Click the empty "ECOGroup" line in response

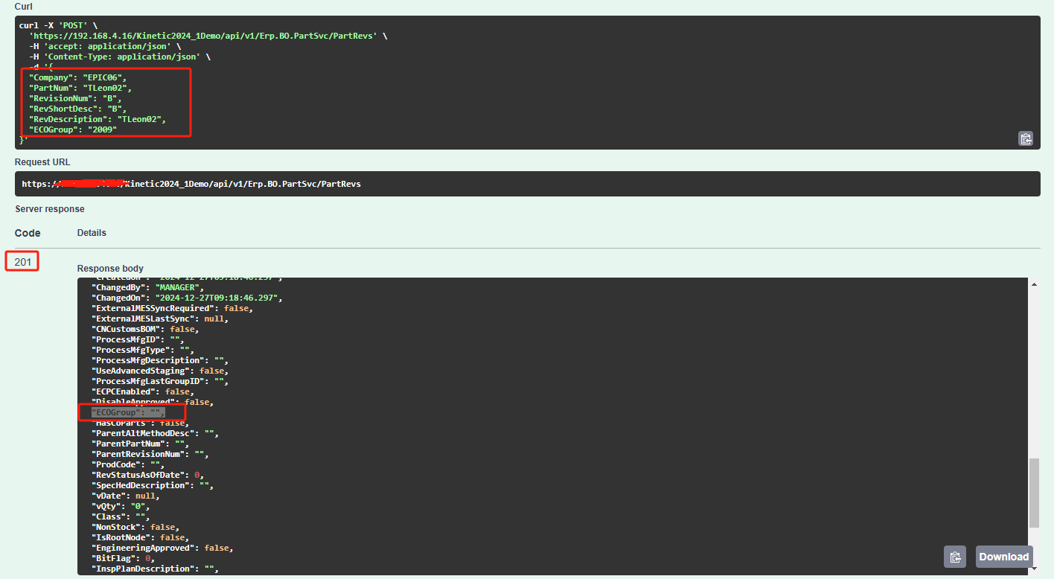point(127,412)
